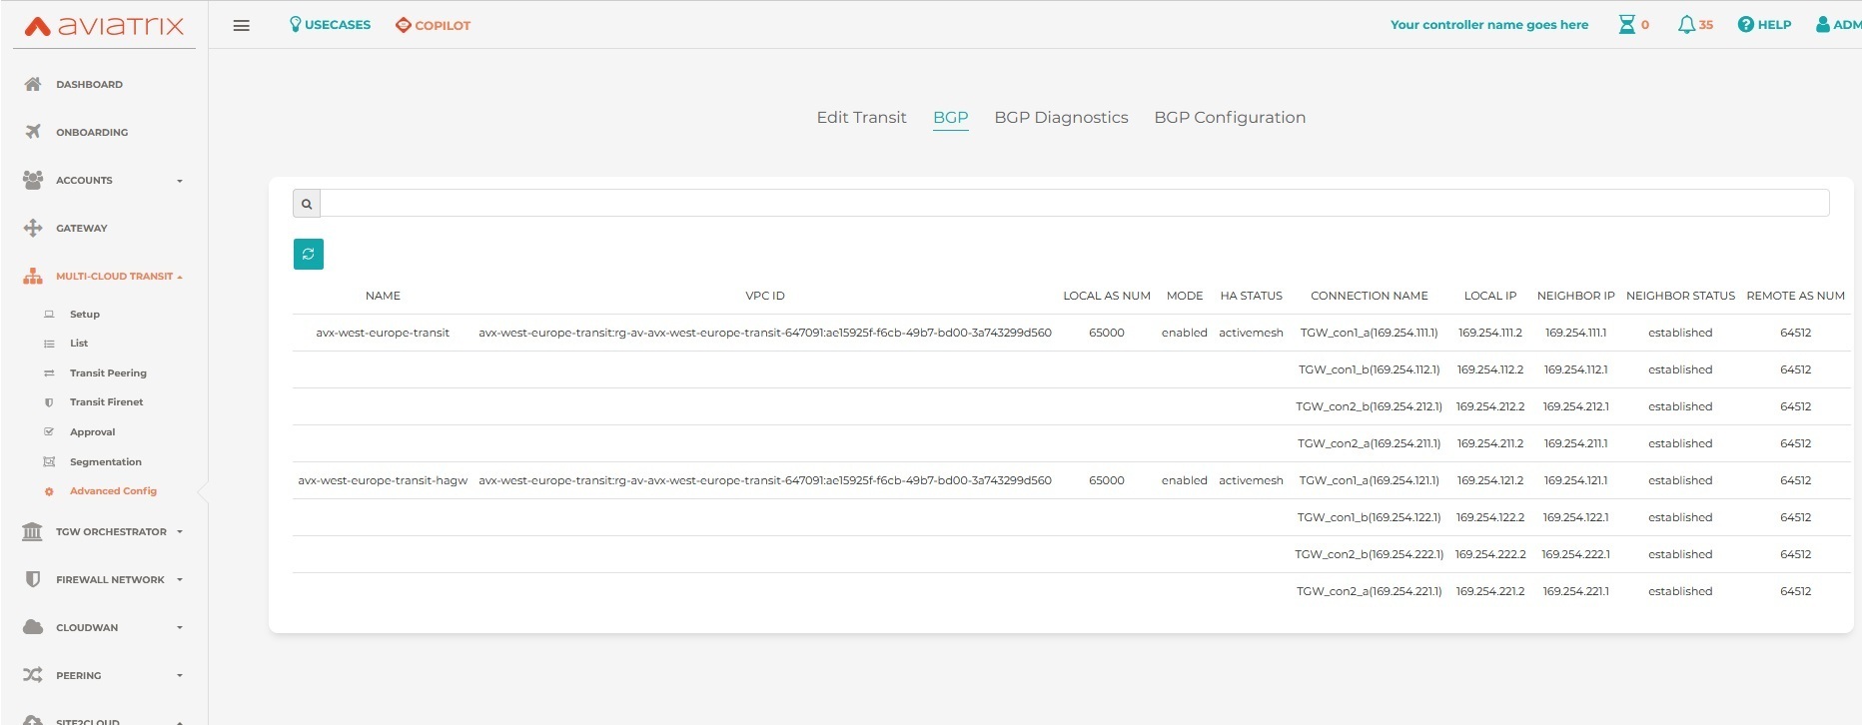
Task: Open CoPilot from top bar
Action: coord(433,25)
